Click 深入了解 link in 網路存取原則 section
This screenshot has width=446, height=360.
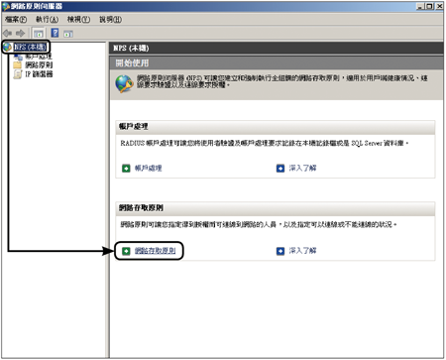(302, 251)
